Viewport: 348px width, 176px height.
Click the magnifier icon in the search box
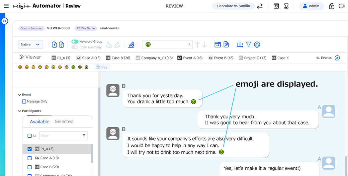pyautogui.click(x=189, y=44)
